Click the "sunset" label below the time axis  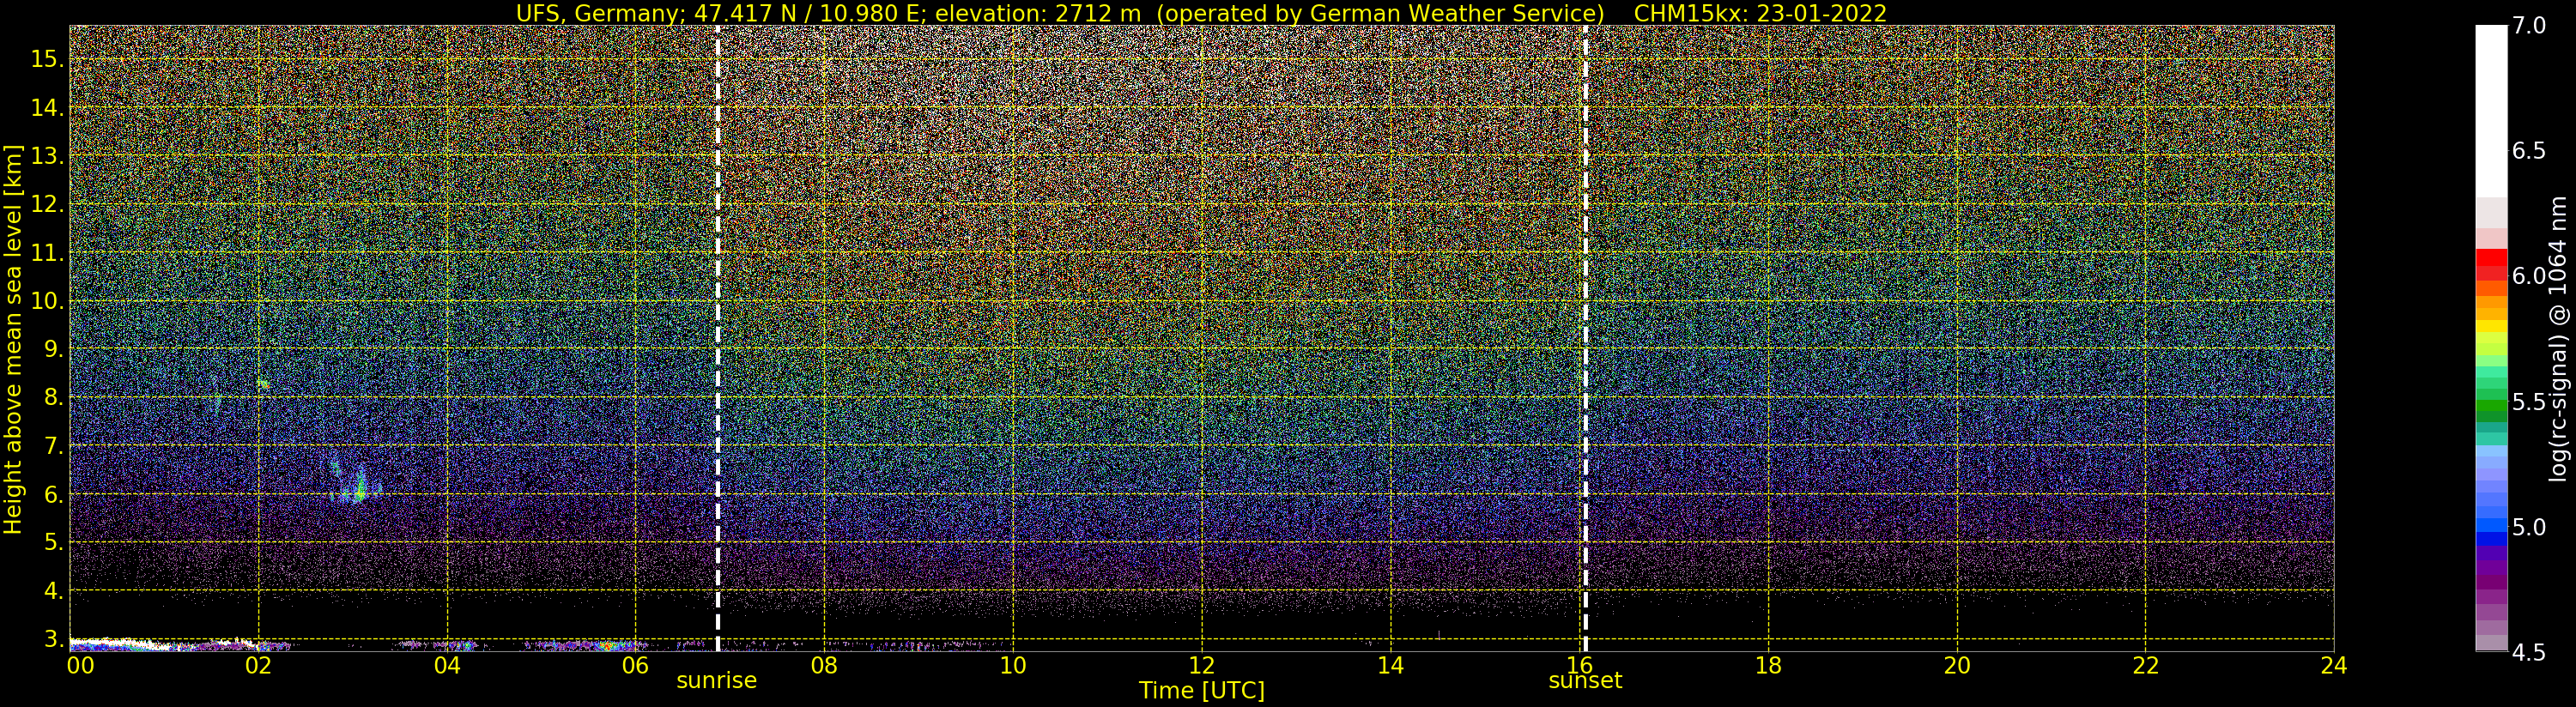point(1585,681)
